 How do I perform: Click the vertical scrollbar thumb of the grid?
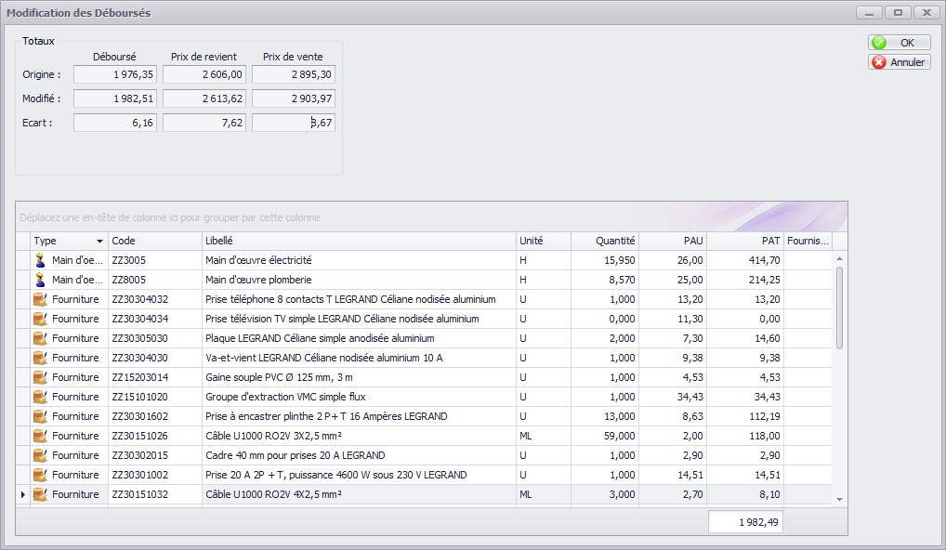[839, 308]
